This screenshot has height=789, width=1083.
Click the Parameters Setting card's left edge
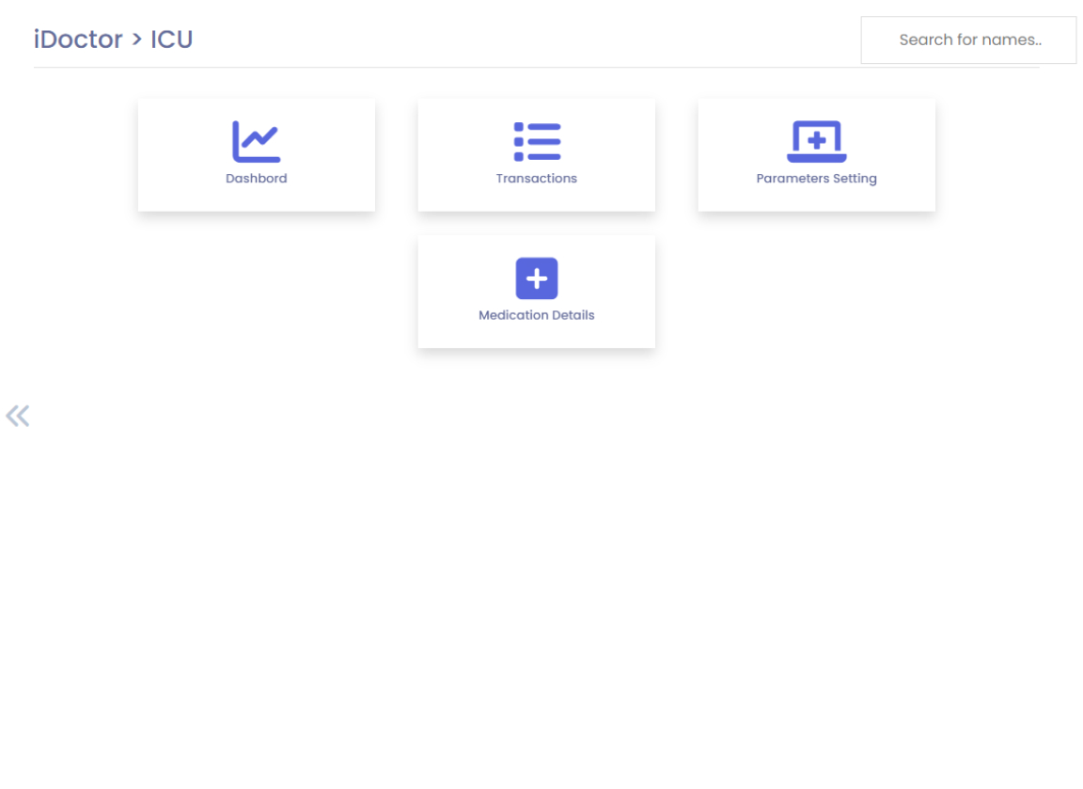coord(704,155)
